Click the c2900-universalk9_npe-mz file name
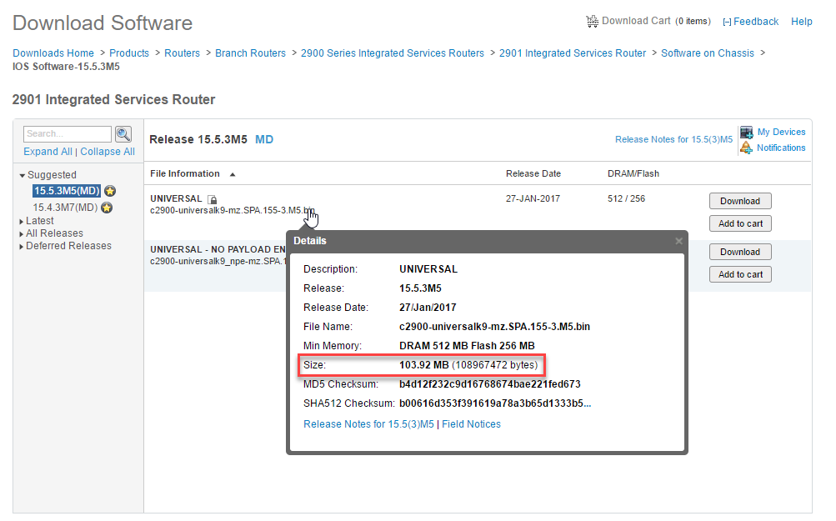Viewport: 836px width, 521px height. point(218,261)
